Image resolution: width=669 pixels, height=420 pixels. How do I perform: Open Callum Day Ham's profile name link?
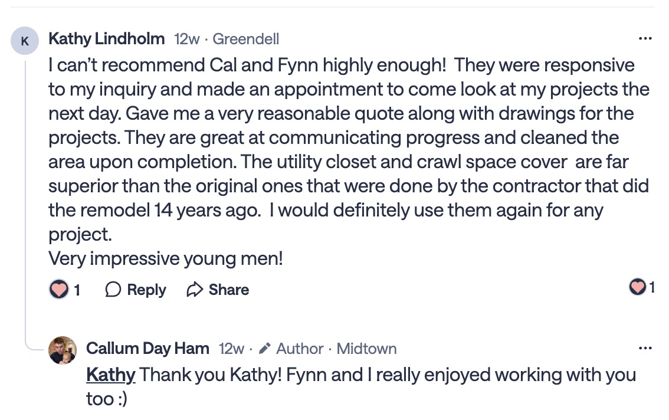[x=147, y=349]
